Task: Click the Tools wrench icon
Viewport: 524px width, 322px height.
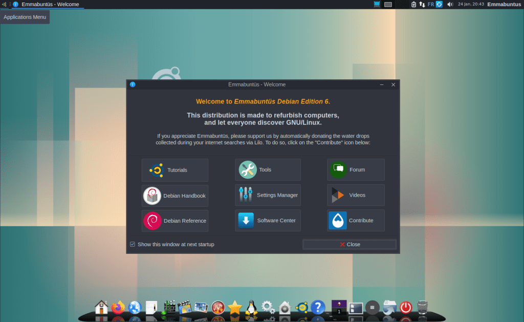Action: click(x=248, y=170)
